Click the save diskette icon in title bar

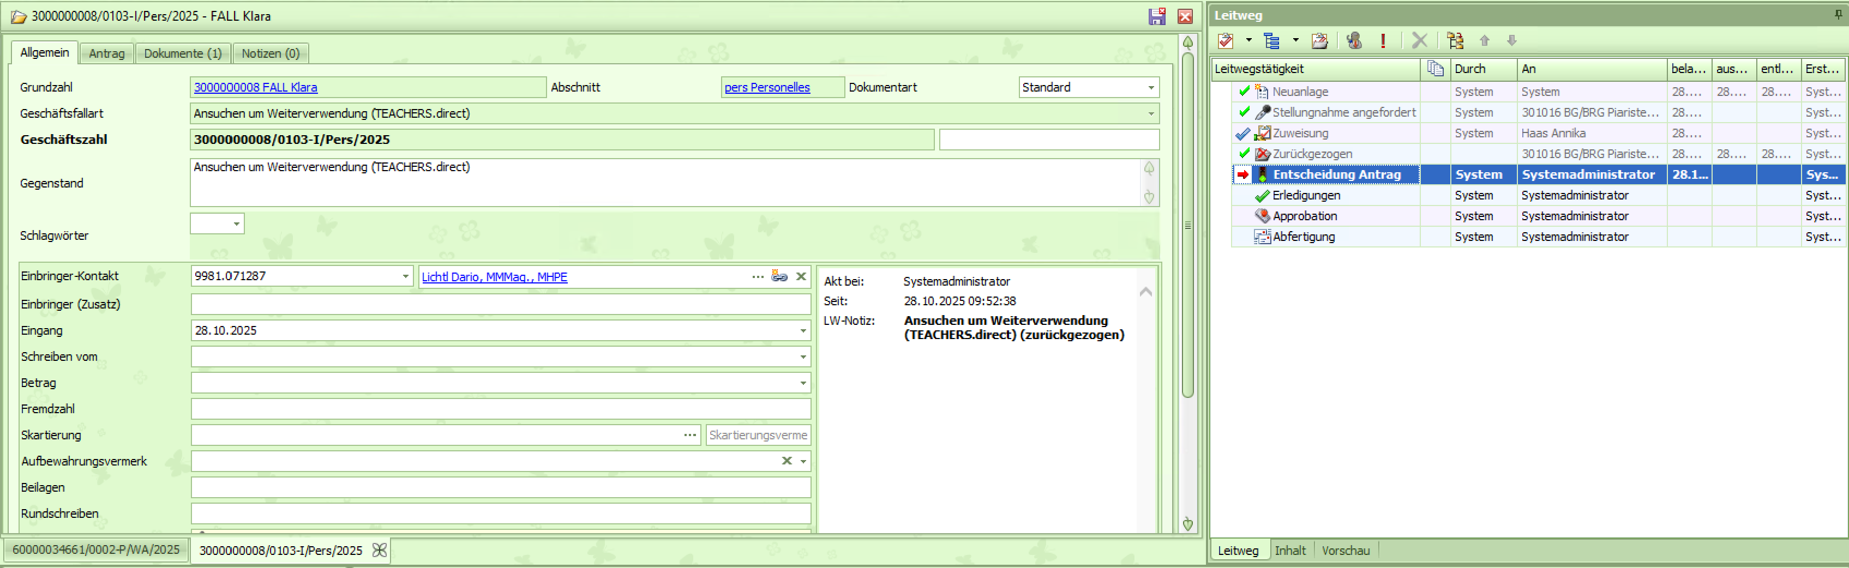point(1156,16)
